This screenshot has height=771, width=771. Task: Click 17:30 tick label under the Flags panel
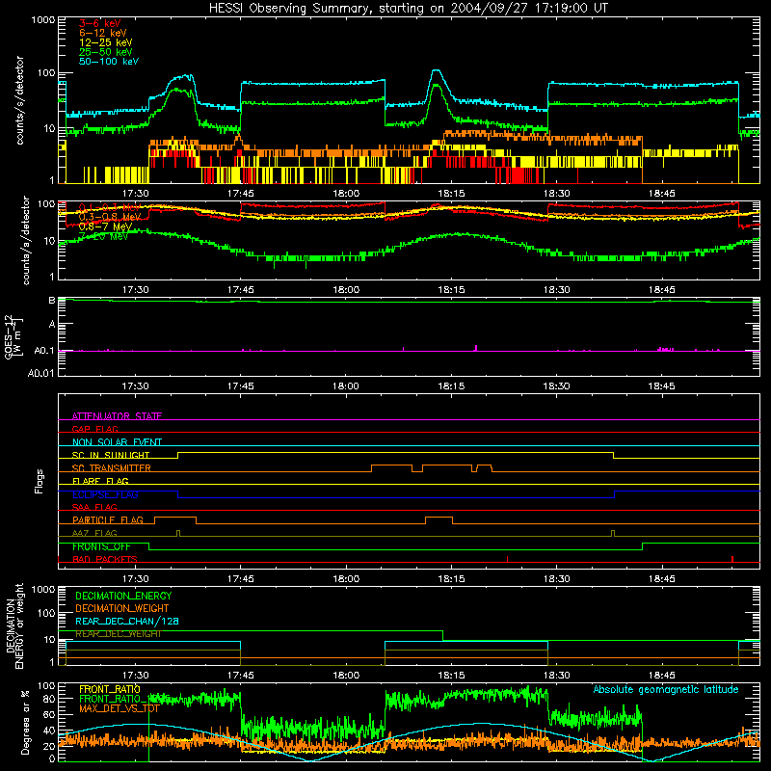pos(135,579)
